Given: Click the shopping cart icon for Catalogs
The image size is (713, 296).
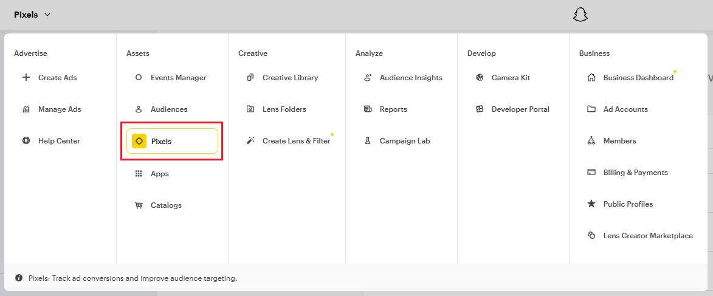Looking at the screenshot, I should point(139,205).
